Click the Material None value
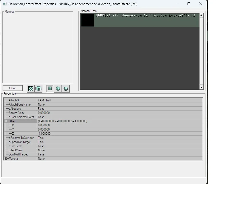The height and width of the screenshot is (202, 232). point(120,159)
